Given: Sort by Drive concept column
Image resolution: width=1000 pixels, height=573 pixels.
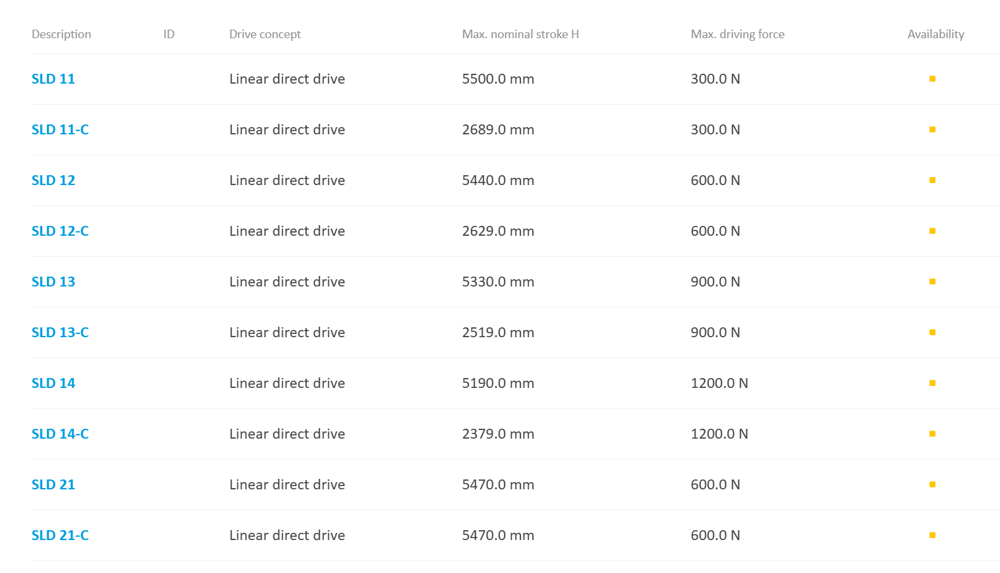Looking at the screenshot, I should coord(265,34).
